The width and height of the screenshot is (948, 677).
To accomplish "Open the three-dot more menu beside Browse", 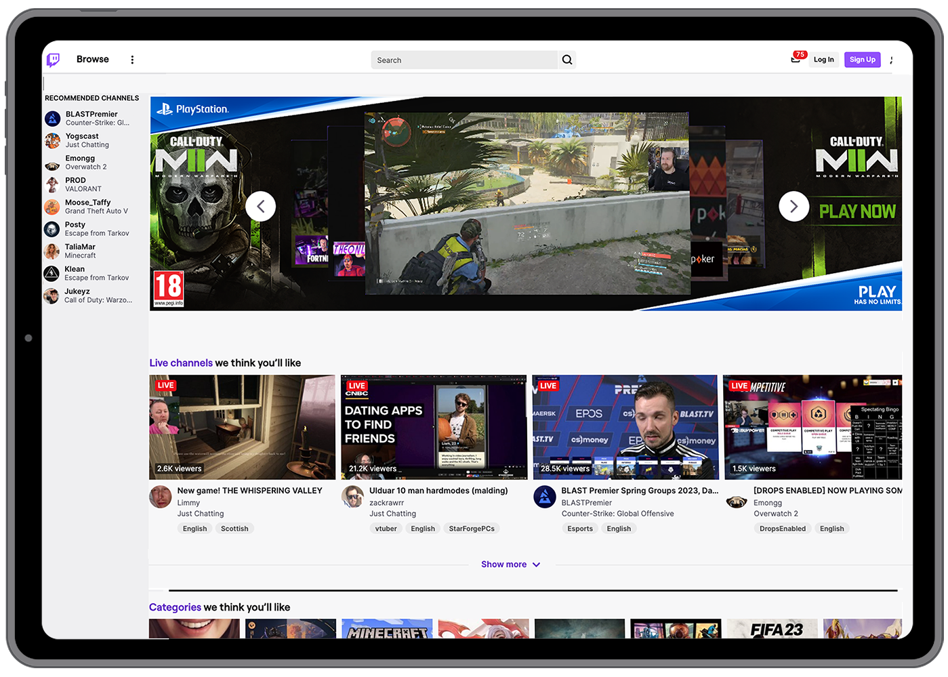I will [x=132, y=60].
